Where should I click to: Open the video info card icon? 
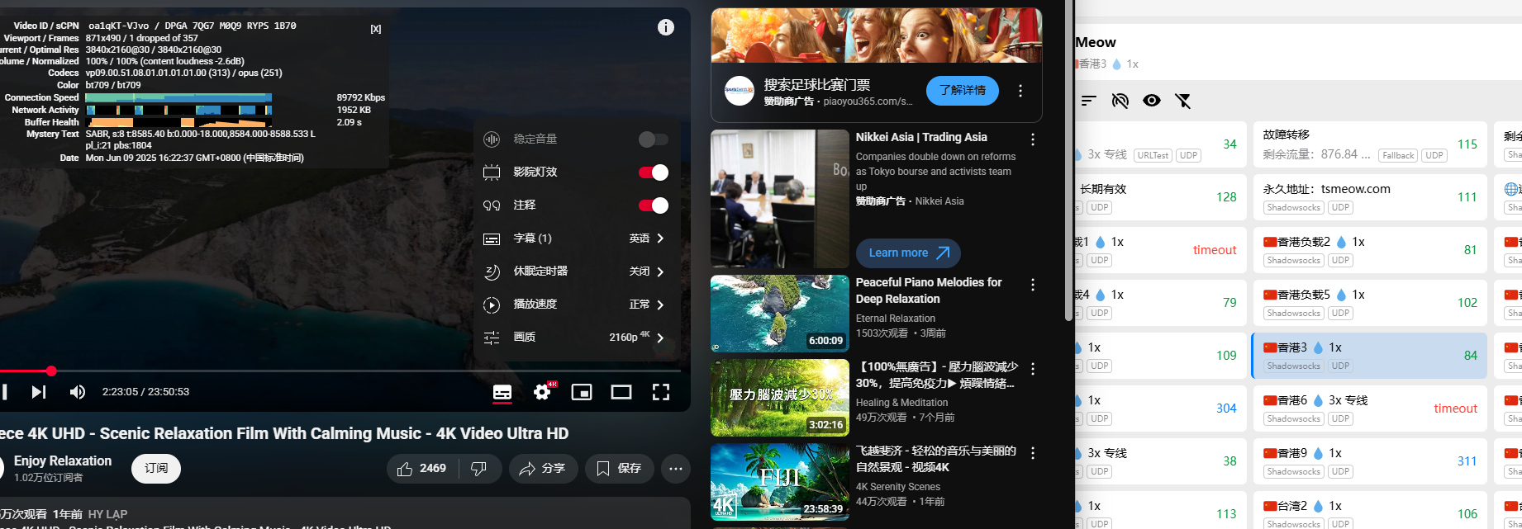pyautogui.click(x=666, y=27)
